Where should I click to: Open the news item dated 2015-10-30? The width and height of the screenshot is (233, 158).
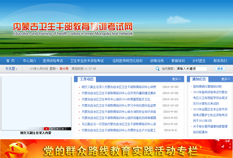(118, 87)
